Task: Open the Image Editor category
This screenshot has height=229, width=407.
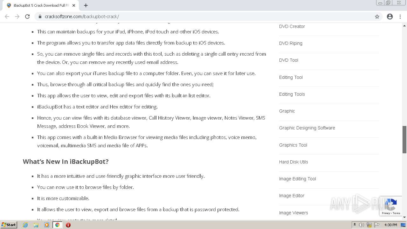Action: point(292,196)
